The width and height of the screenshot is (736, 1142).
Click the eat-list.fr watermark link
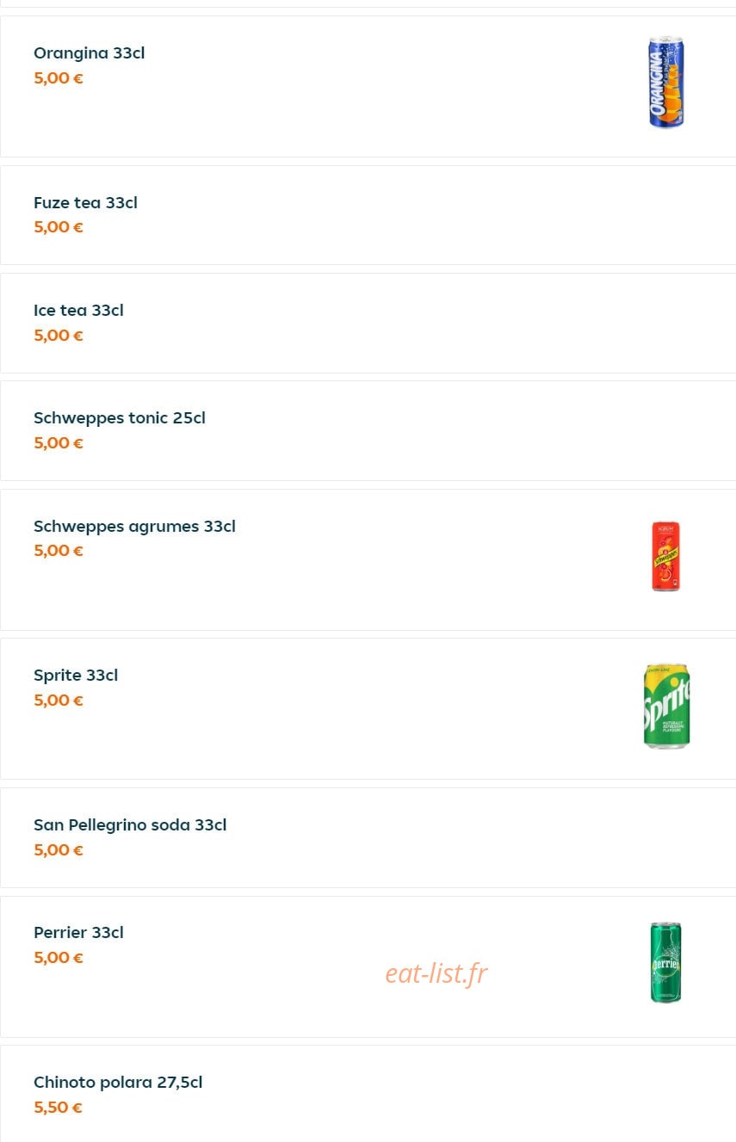[436, 973]
